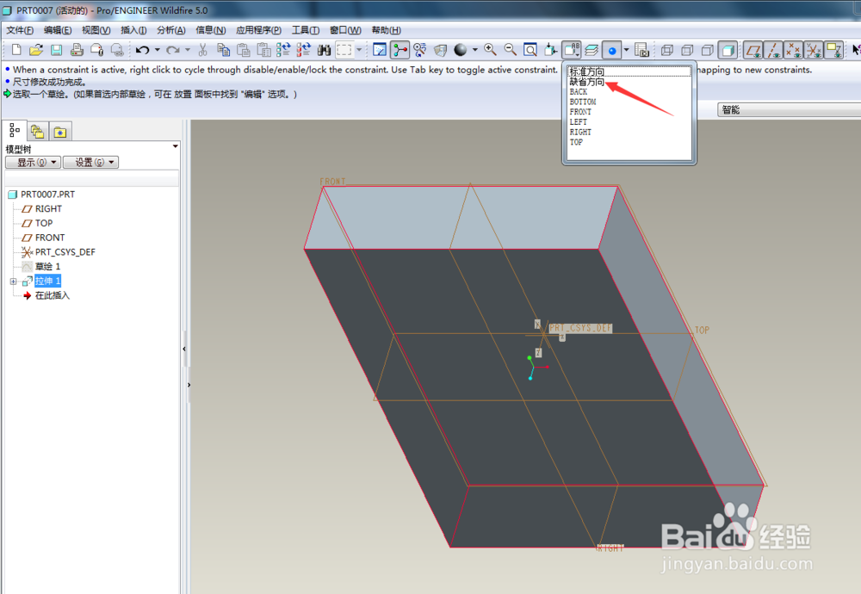Switch to the folder browser tab icon

pyautogui.click(x=37, y=132)
